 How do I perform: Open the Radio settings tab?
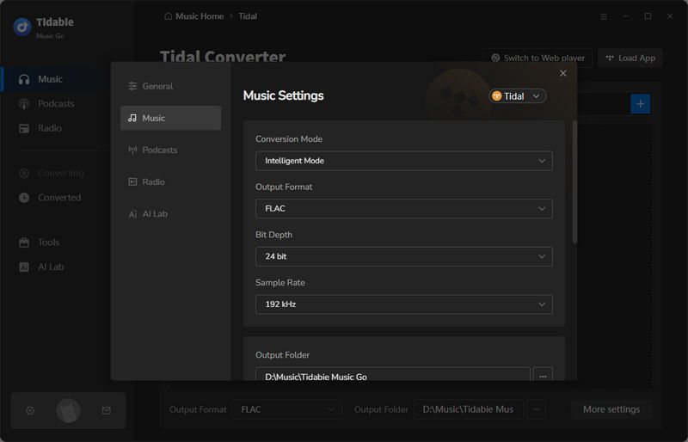coord(170,181)
